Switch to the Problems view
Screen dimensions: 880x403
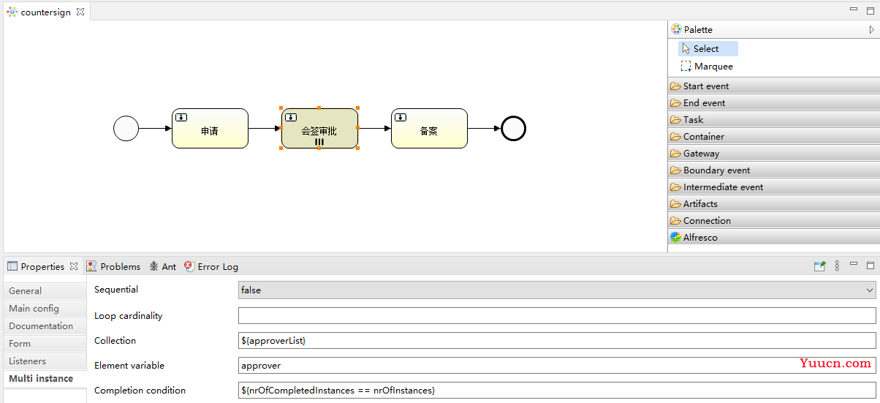click(113, 266)
